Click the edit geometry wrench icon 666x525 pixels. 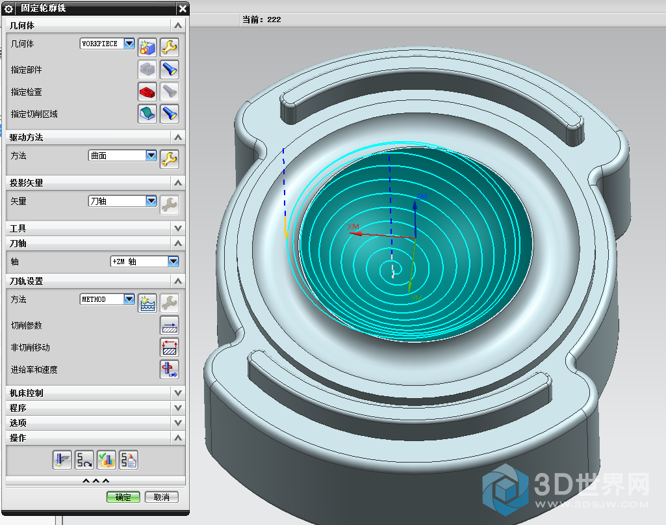click(x=169, y=47)
